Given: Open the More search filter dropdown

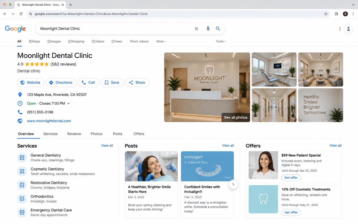Looking at the screenshot, I should [x=161, y=41].
